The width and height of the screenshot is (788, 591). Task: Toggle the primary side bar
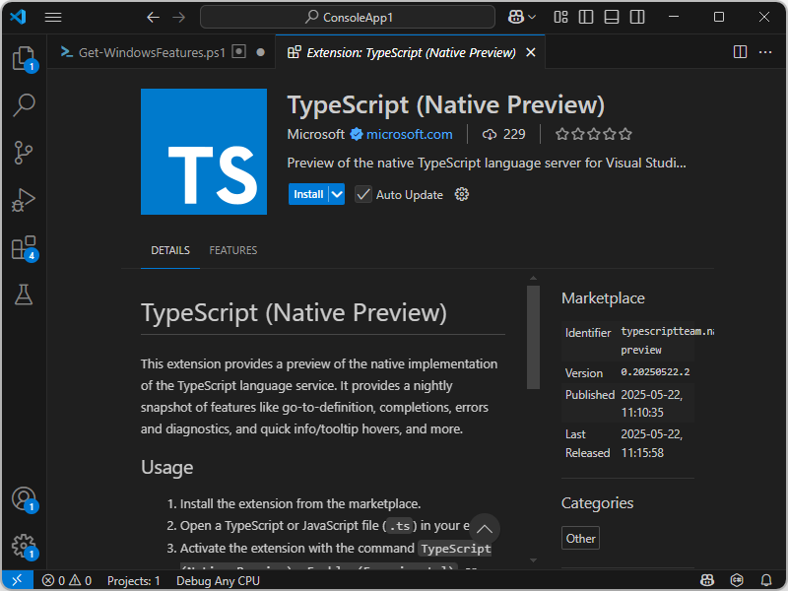click(x=586, y=17)
